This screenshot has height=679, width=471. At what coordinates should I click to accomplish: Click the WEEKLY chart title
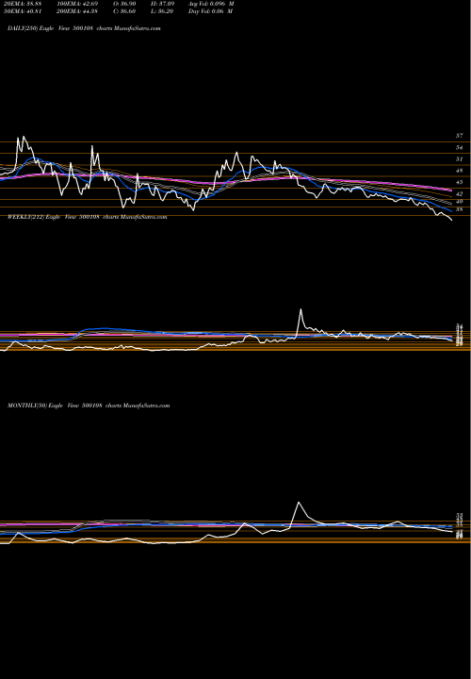pos(87,217)
